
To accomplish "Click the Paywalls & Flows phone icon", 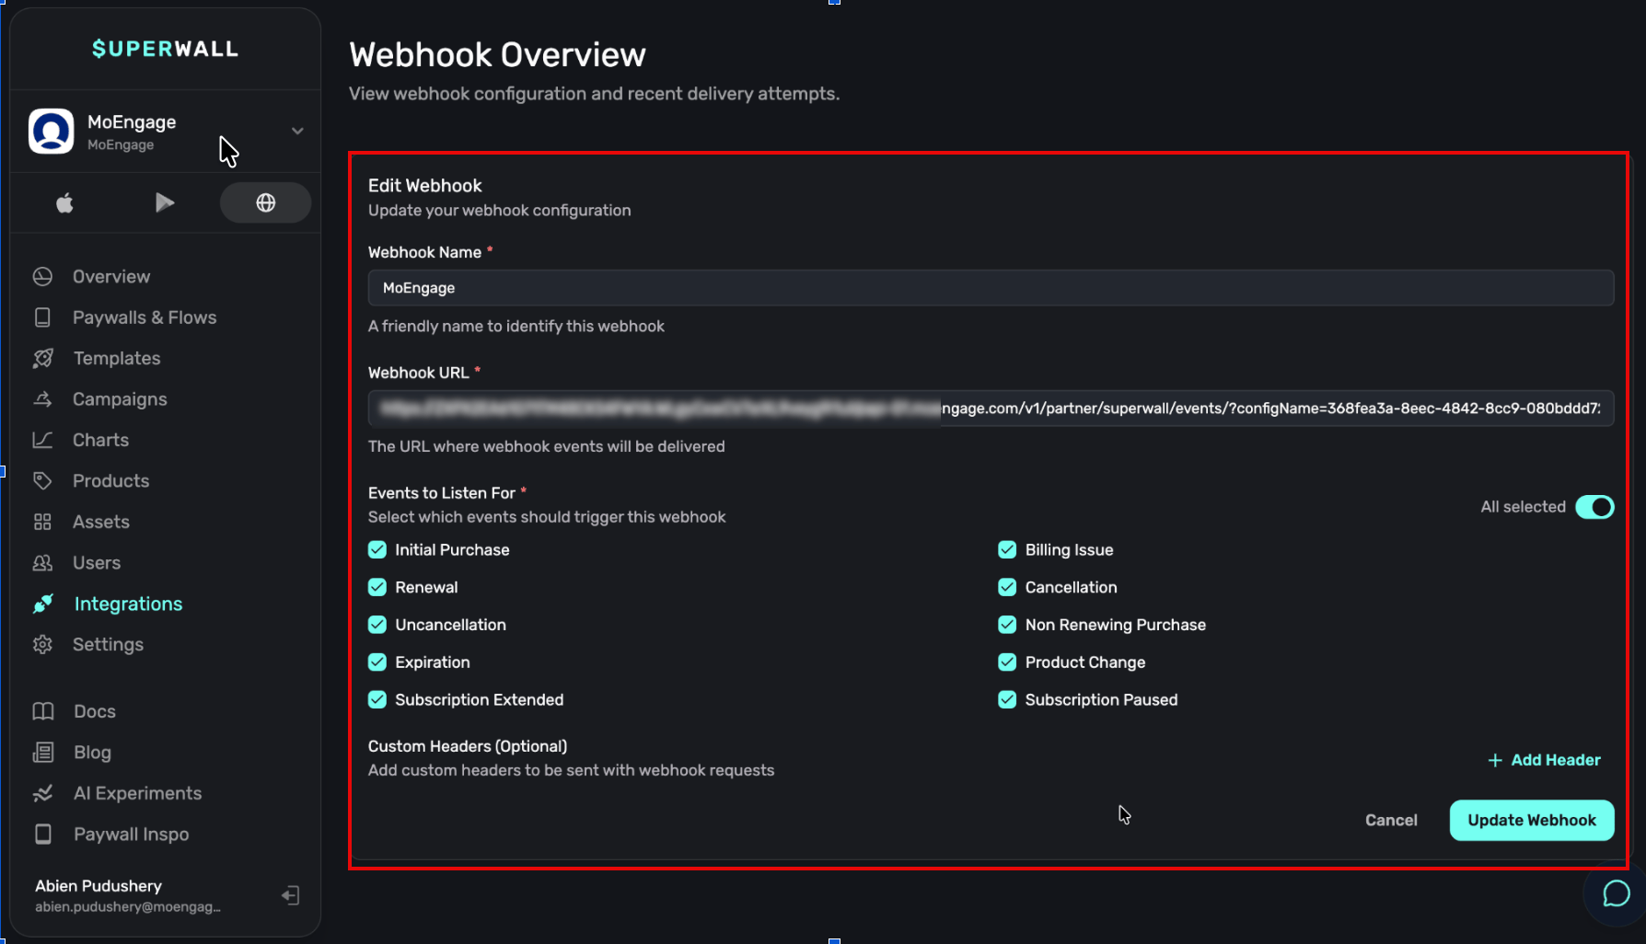I will pyautogui.click(x=42, y=317).
